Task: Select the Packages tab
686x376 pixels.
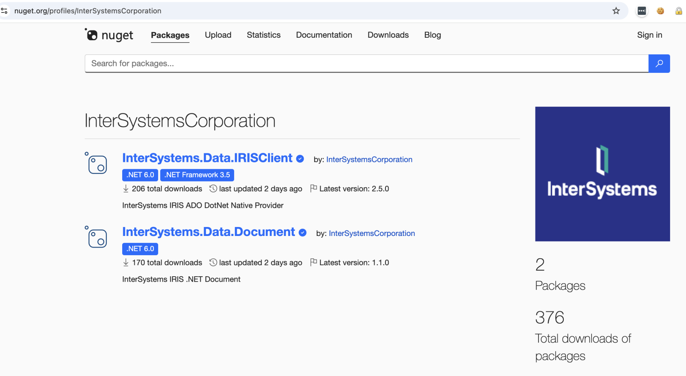Action: click(x=170, y=35)
